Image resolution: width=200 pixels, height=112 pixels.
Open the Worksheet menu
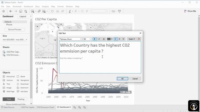click(17, 7)
